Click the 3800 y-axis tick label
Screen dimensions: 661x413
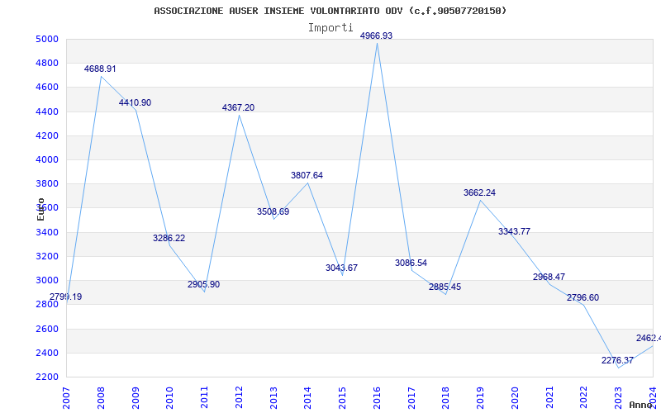pyautogui.click(x=47, y=183)
